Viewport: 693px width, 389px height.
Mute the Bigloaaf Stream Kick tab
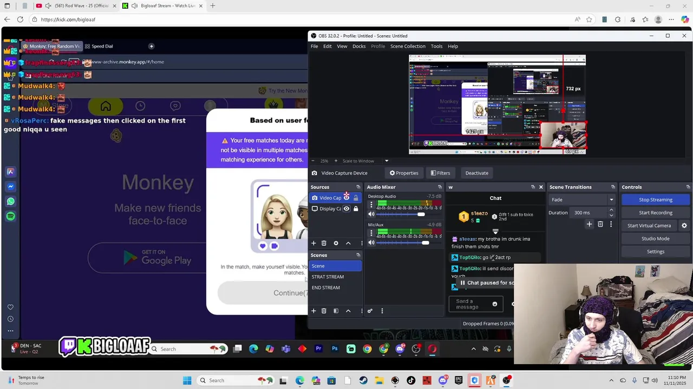tap(134, 6)
